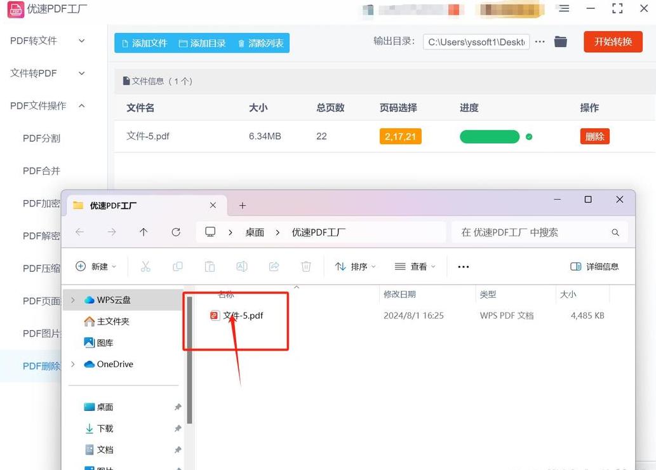This screenshot has width=656, height=470.
Task: Open the Explorer See more options menu
Action: tap(463, 267)
